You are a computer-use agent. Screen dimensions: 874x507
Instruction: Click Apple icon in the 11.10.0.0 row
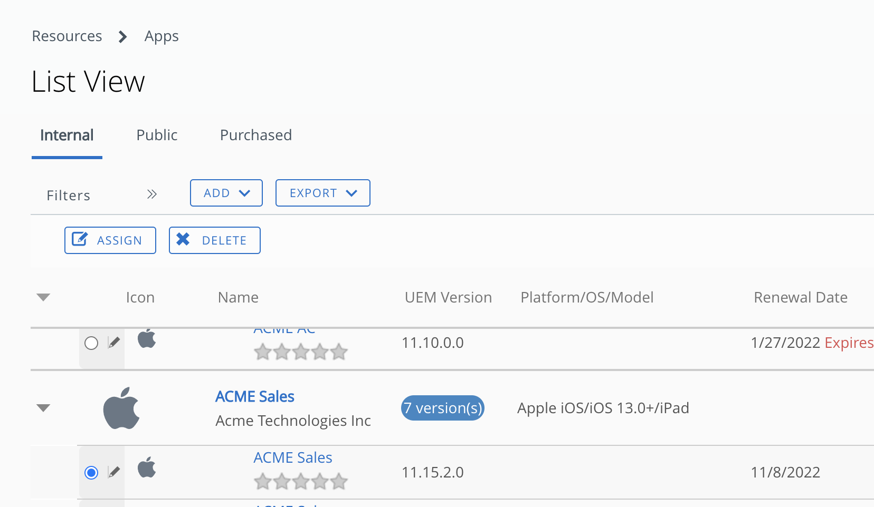[147, 339]
